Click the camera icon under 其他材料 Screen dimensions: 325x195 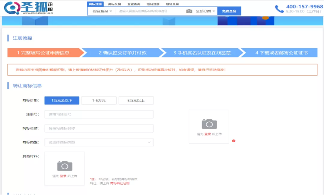pos(65,165)
